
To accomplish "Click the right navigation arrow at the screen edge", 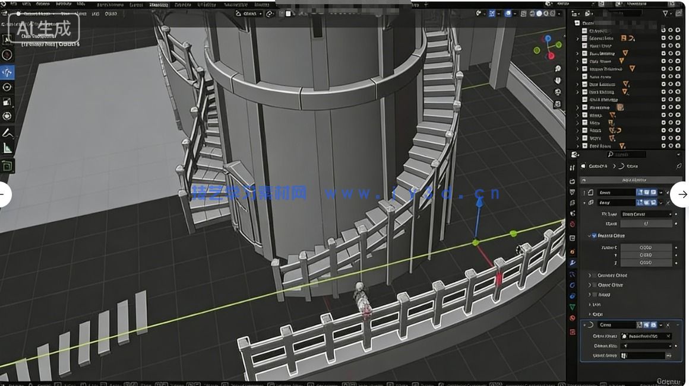I will tap(682, 194).
